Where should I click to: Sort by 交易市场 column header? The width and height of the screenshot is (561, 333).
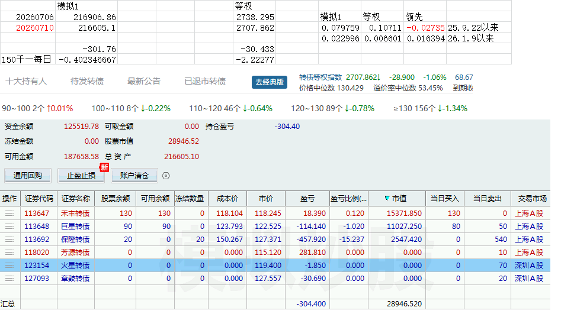click(532, 199)
